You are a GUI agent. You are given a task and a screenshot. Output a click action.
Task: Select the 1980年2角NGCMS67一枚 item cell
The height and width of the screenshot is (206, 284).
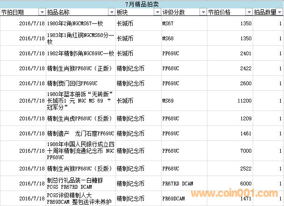[x=81, y=23]
